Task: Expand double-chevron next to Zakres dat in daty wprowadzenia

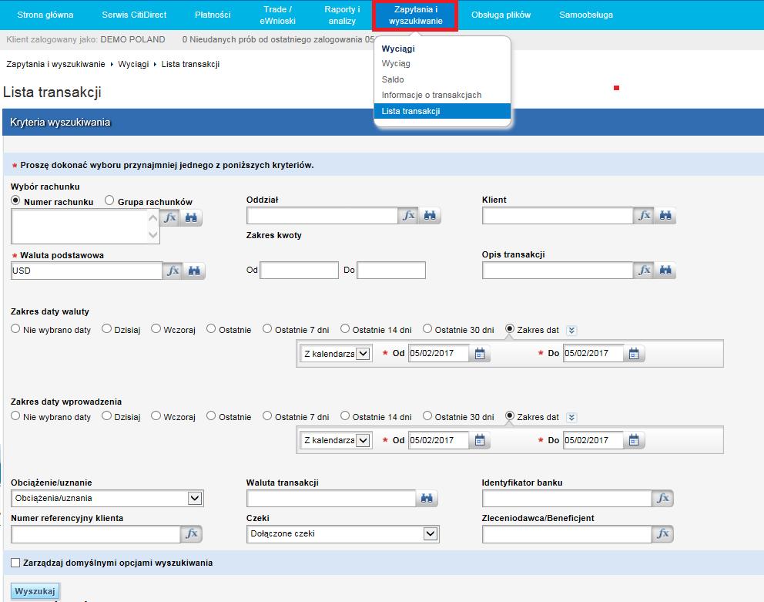Action: click(x=571, y=417)
